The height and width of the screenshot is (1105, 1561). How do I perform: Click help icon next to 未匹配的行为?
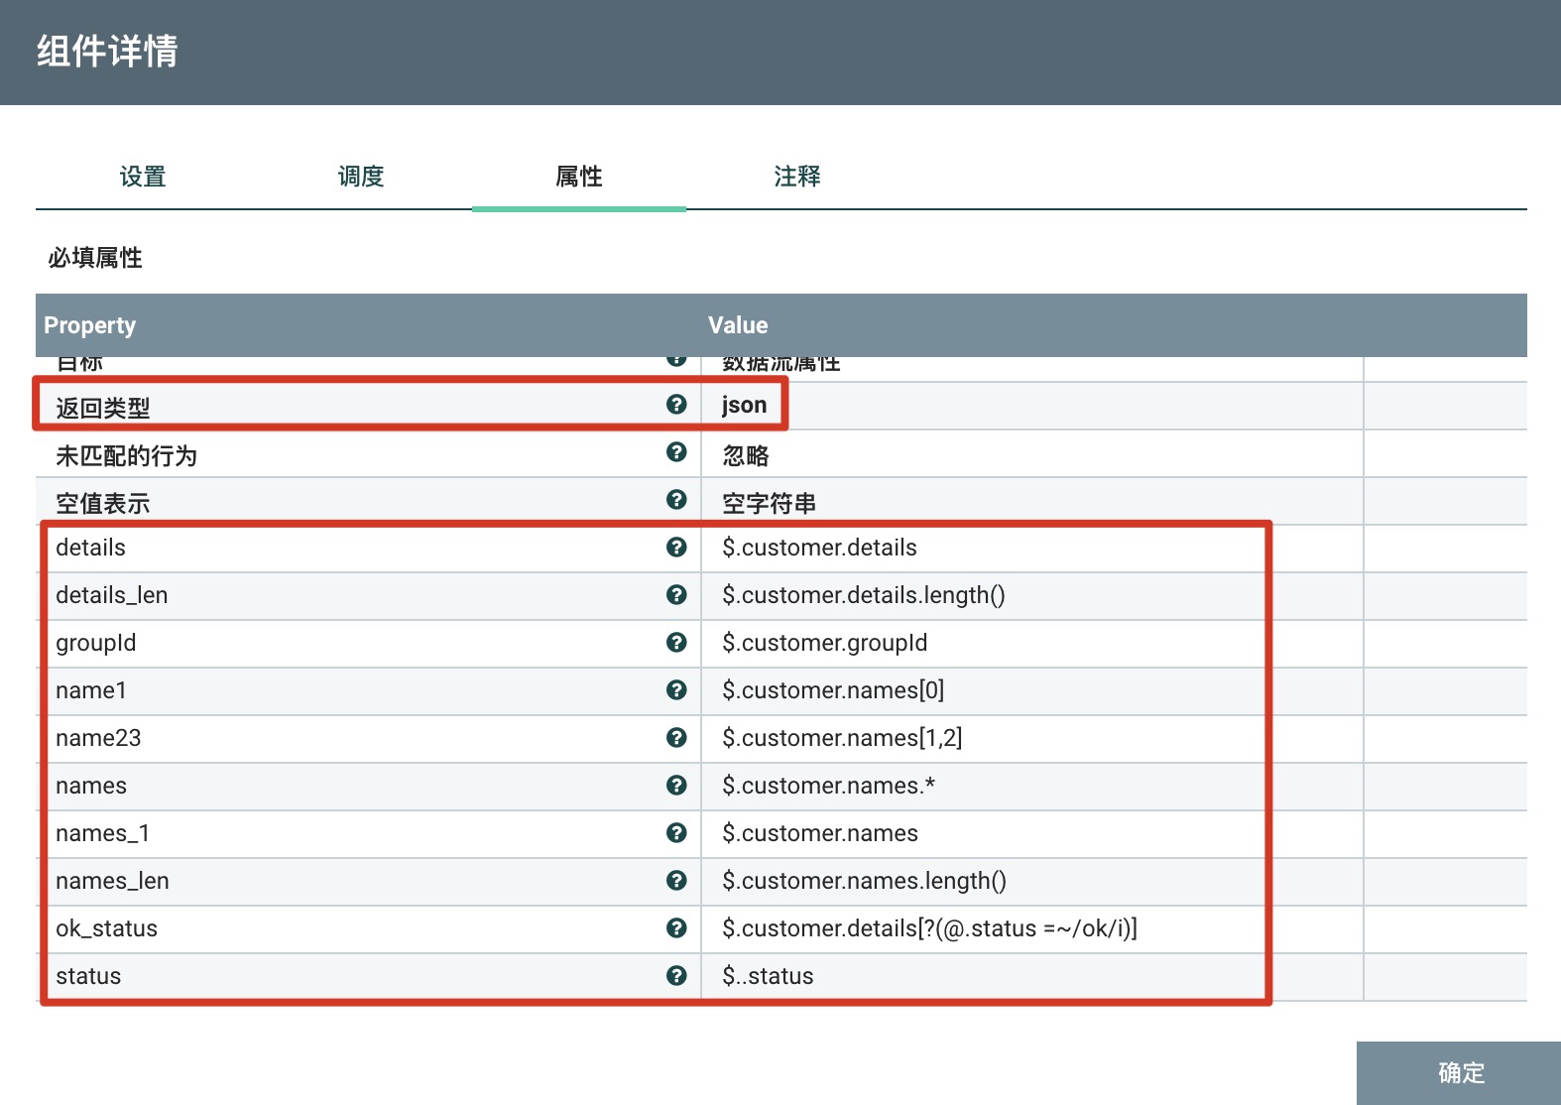[676, 452]
